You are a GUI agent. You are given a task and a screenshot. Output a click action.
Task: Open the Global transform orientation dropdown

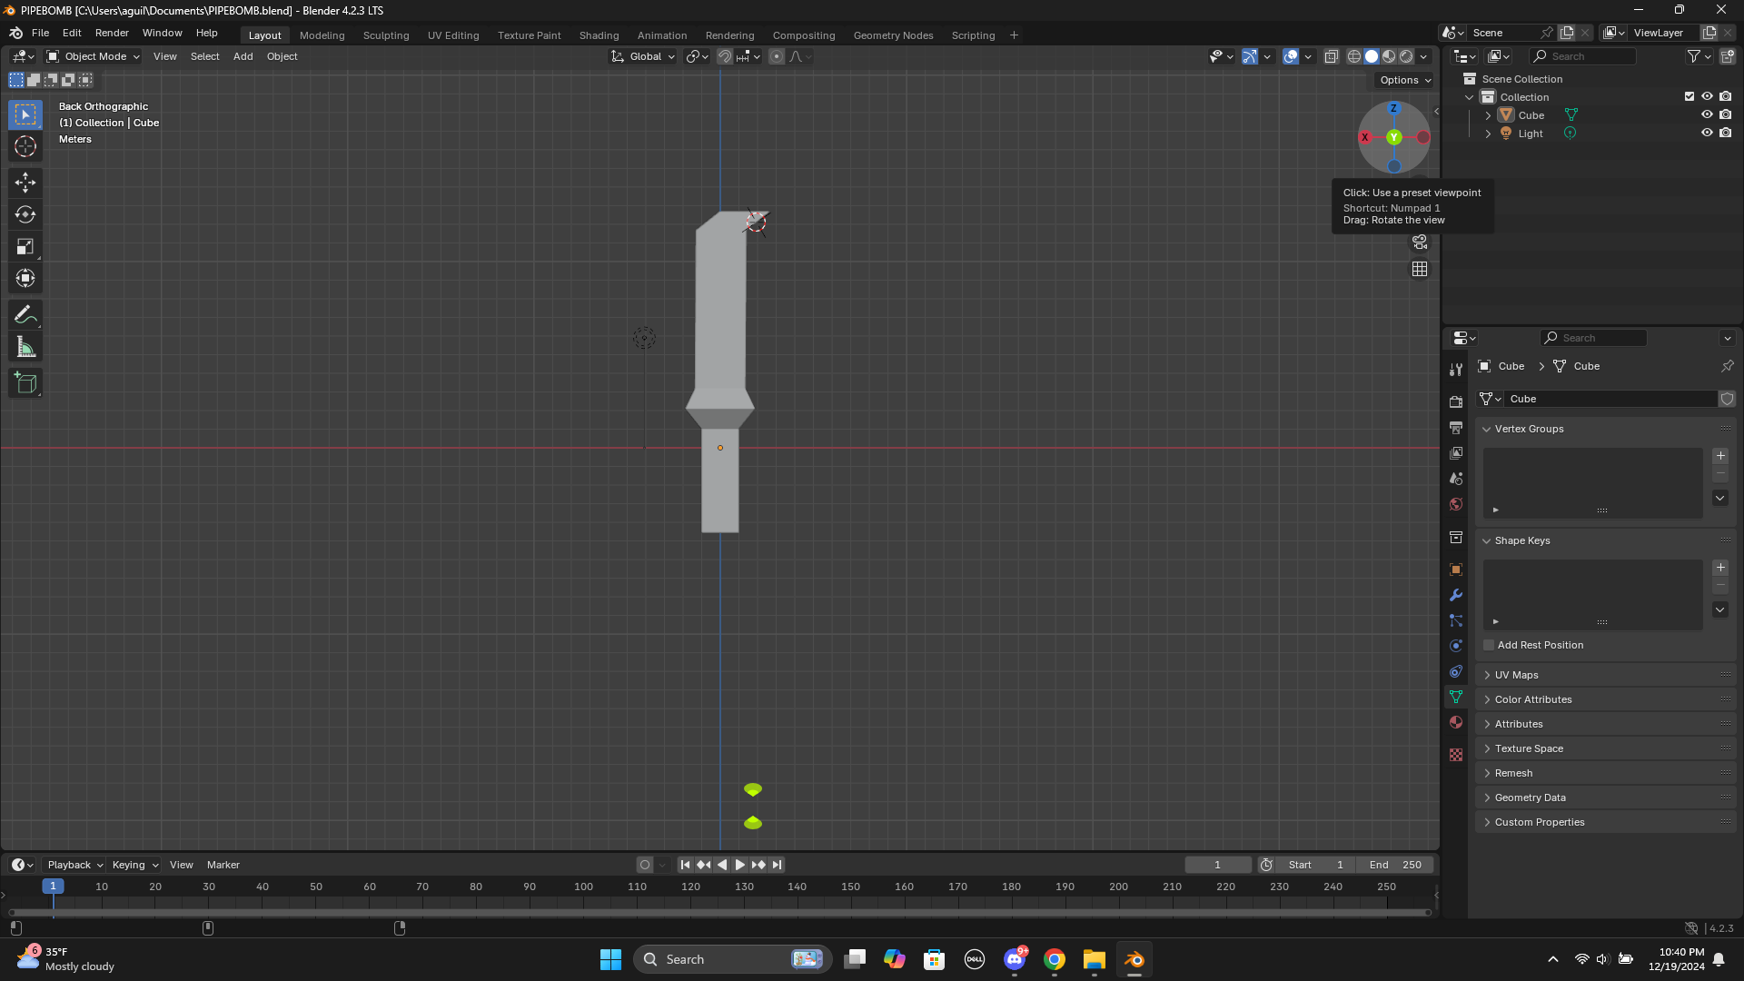(643, 56)
